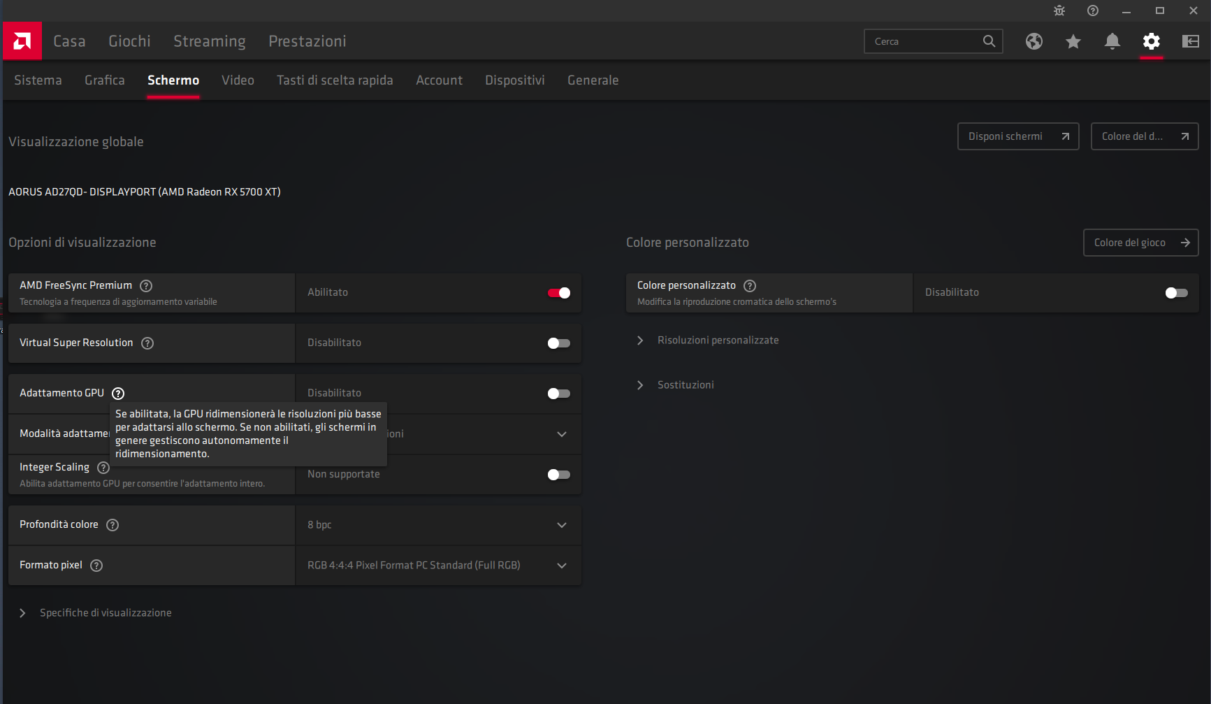Image resolution: width=1211 pixels, height=704 pixels.
Task: Show help for Adattamento GPU
Action: point(118,393)
